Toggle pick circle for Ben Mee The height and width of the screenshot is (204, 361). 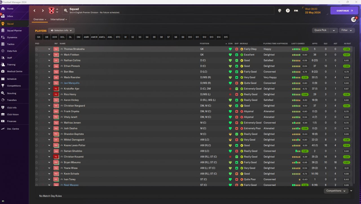(37, 72)
